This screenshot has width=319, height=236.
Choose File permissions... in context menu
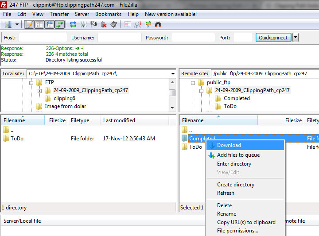coord(245,231)
